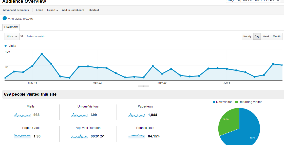Click the Pages / Visit sparkline icon
The image size is (284, 145).
click(x=22, y=136)
